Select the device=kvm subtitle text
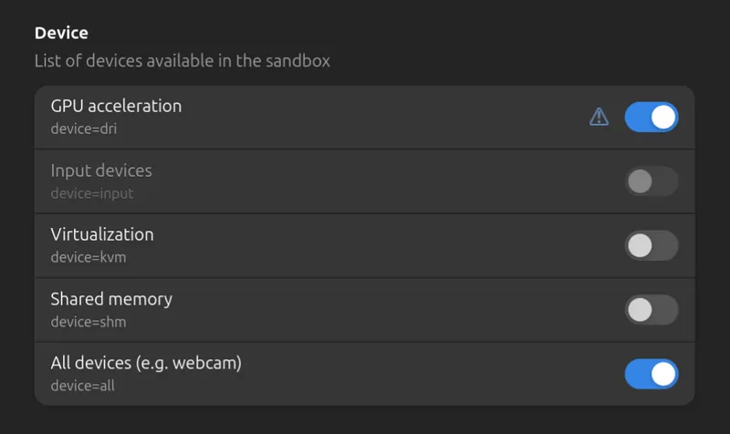Screen dimensions: 730x434 (89, 257)
